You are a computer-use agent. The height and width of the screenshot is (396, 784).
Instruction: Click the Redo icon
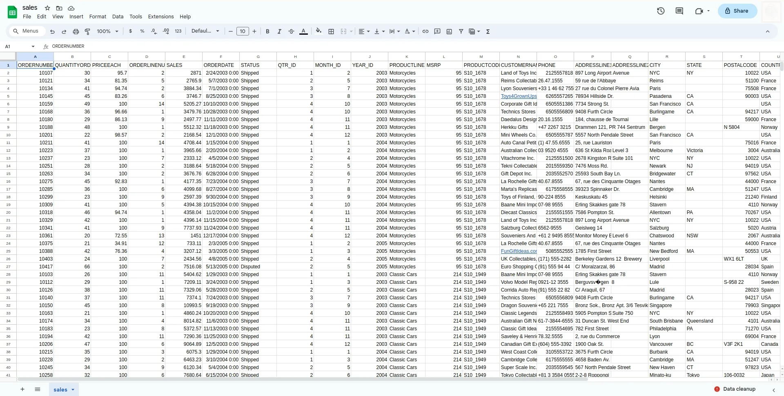tap(64, 31)
